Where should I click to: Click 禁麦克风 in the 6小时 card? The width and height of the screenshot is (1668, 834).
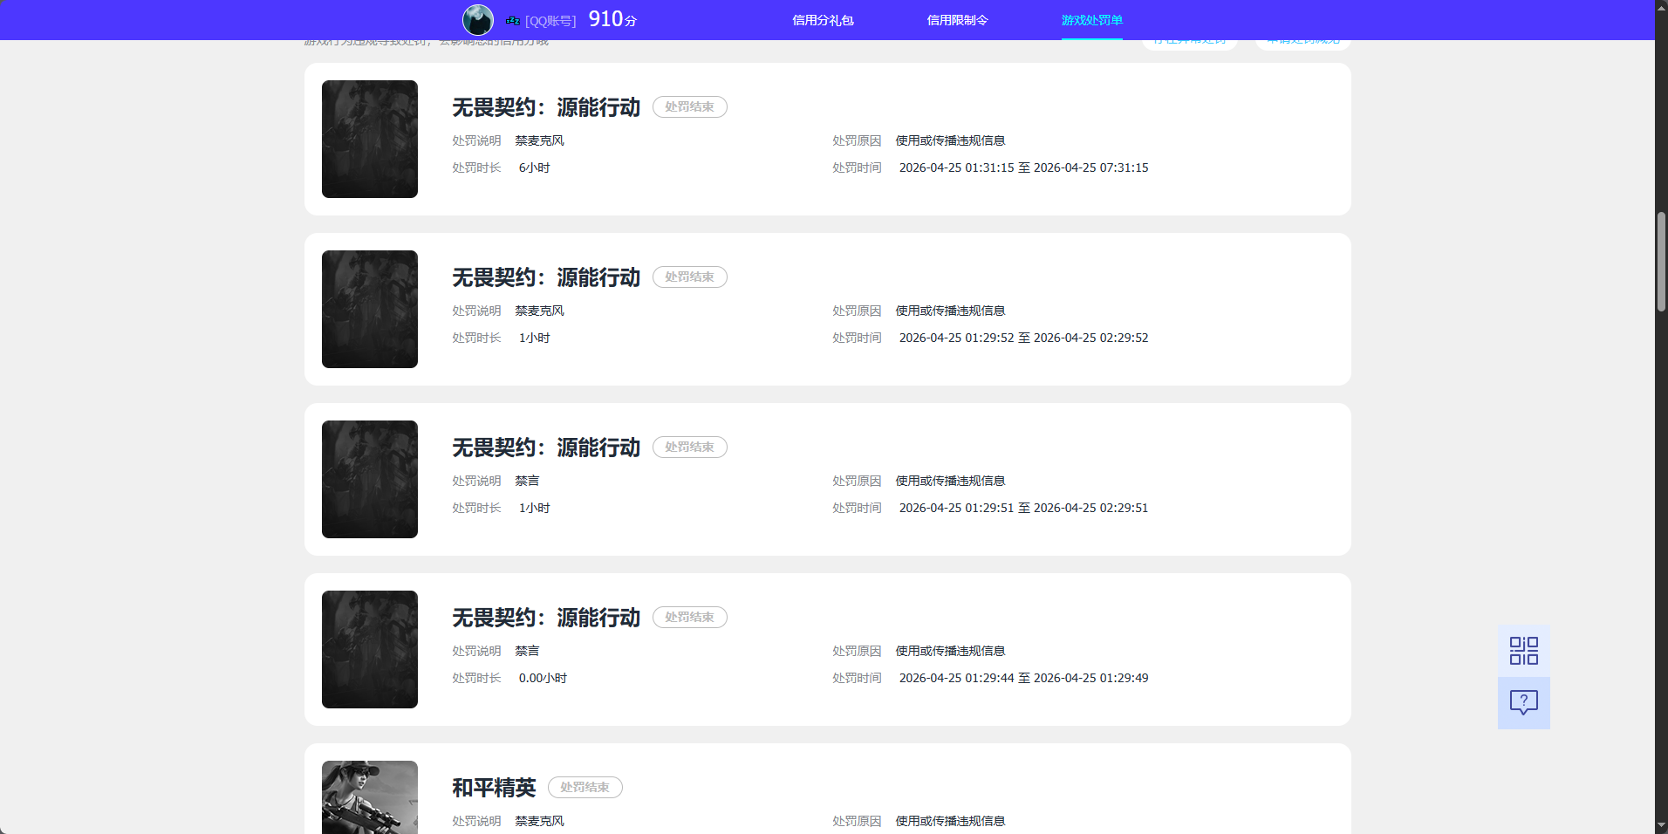540,140
